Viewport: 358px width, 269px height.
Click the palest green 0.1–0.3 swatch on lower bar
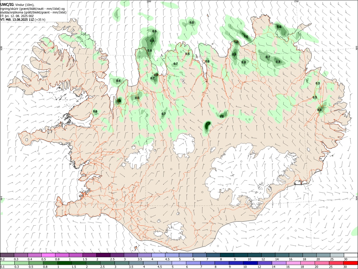pyautogui.click(x=7, y=263)
